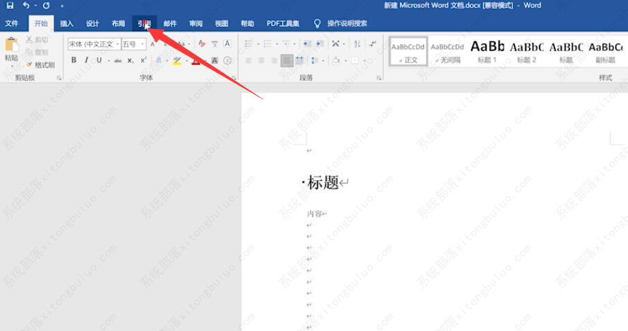Open the 文件 (File) menu
The image size is (628, 331).
click(x=12, y=23)
